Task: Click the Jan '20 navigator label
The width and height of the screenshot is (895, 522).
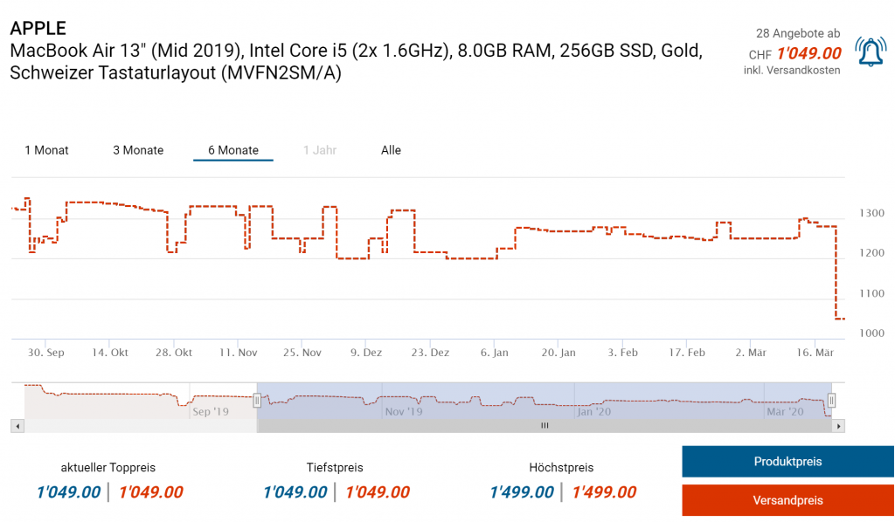Action: (593, 411)
